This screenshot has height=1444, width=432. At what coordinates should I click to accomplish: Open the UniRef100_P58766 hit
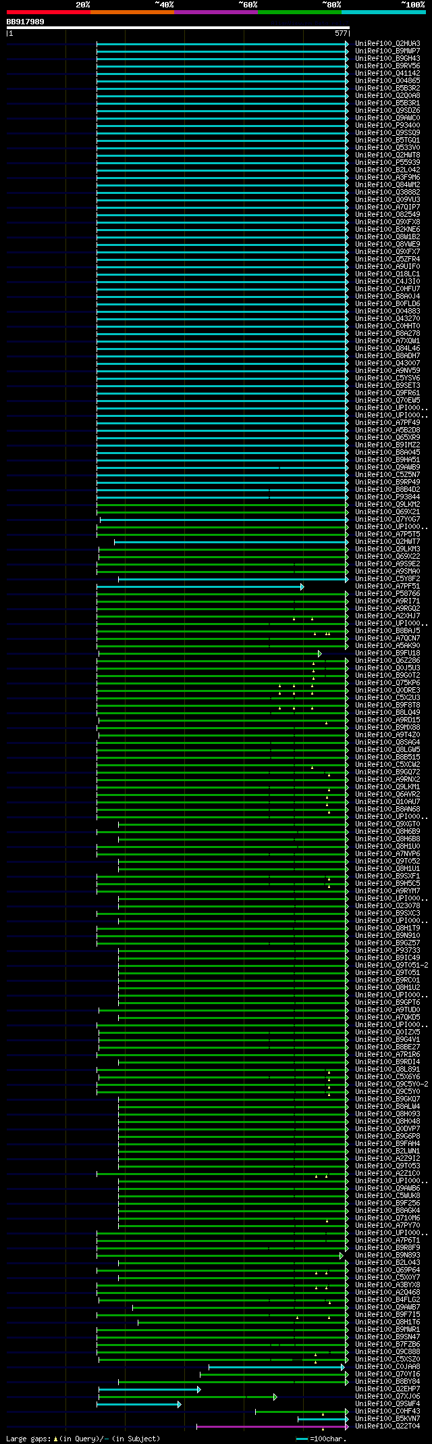(387, 594)
